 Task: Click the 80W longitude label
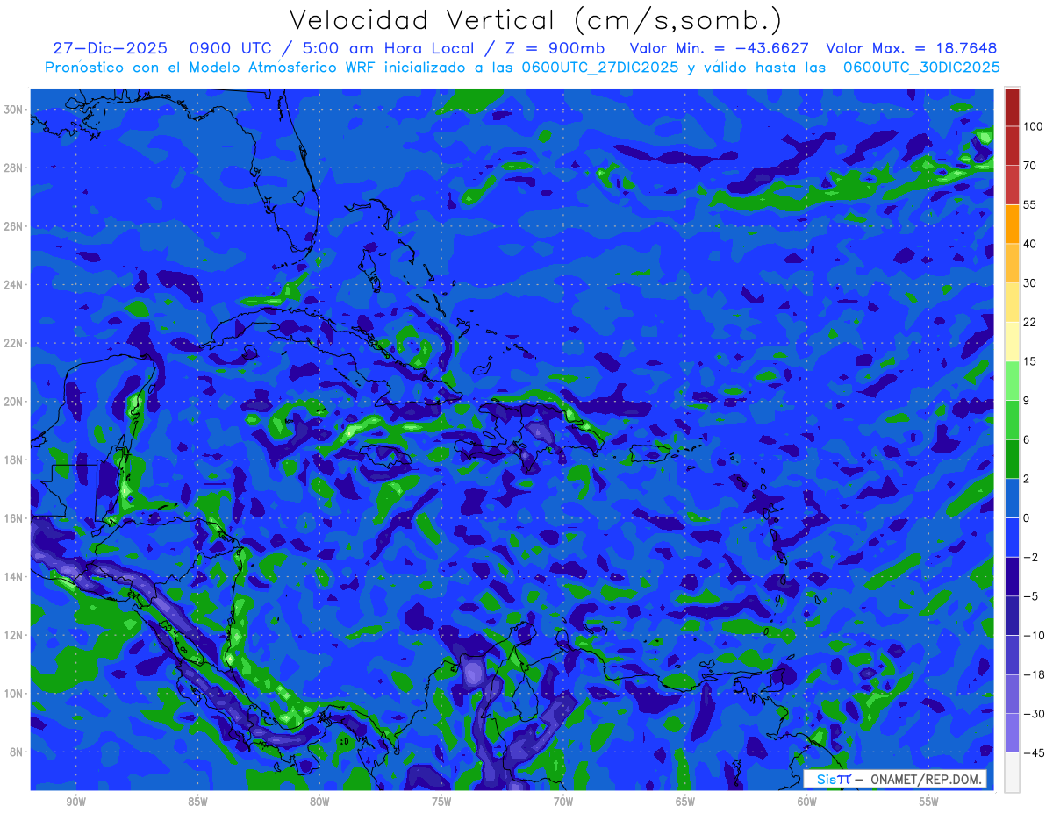tap(319, 802)
